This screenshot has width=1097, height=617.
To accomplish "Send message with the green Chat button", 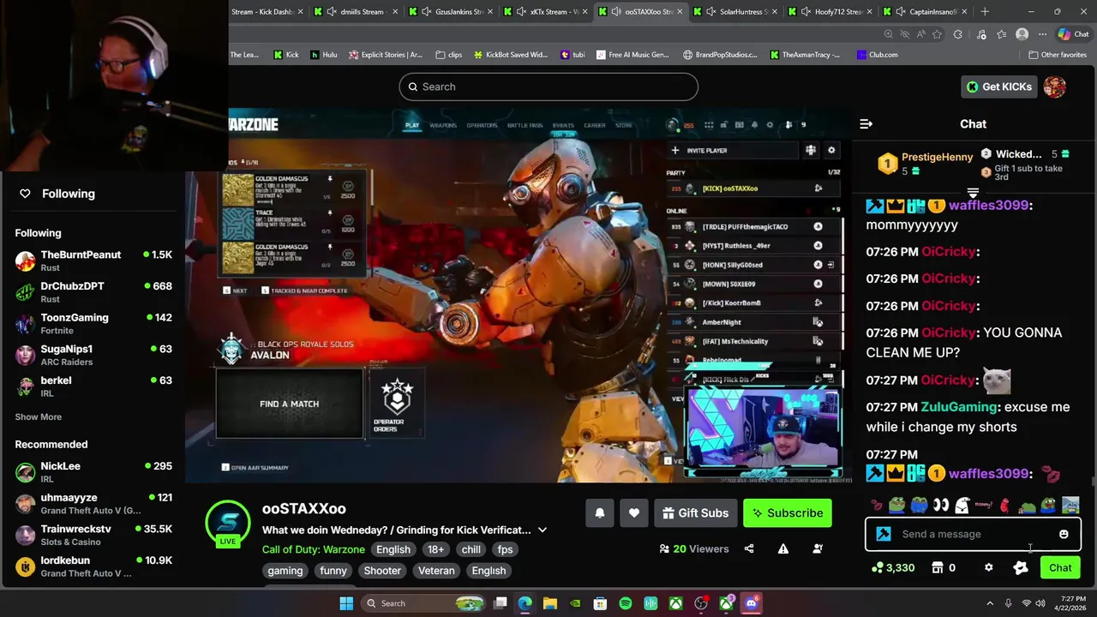I will pyautogui.click(x=1060, y=568).
